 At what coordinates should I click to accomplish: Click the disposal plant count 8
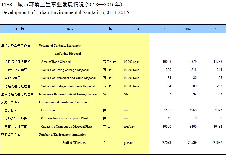pyautogui.click(x=196, y=118)
